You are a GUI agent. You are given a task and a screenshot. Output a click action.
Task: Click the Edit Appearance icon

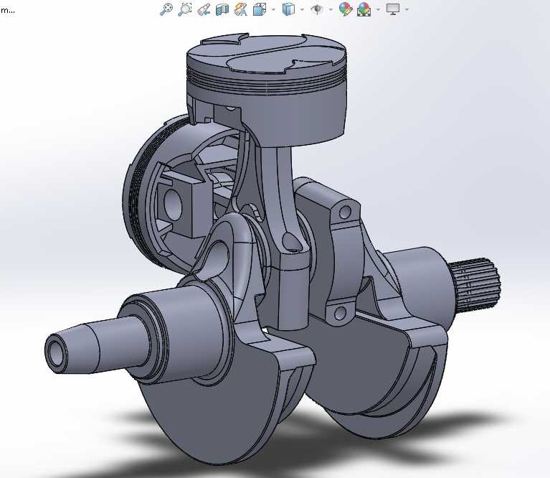tap(346, 9)
